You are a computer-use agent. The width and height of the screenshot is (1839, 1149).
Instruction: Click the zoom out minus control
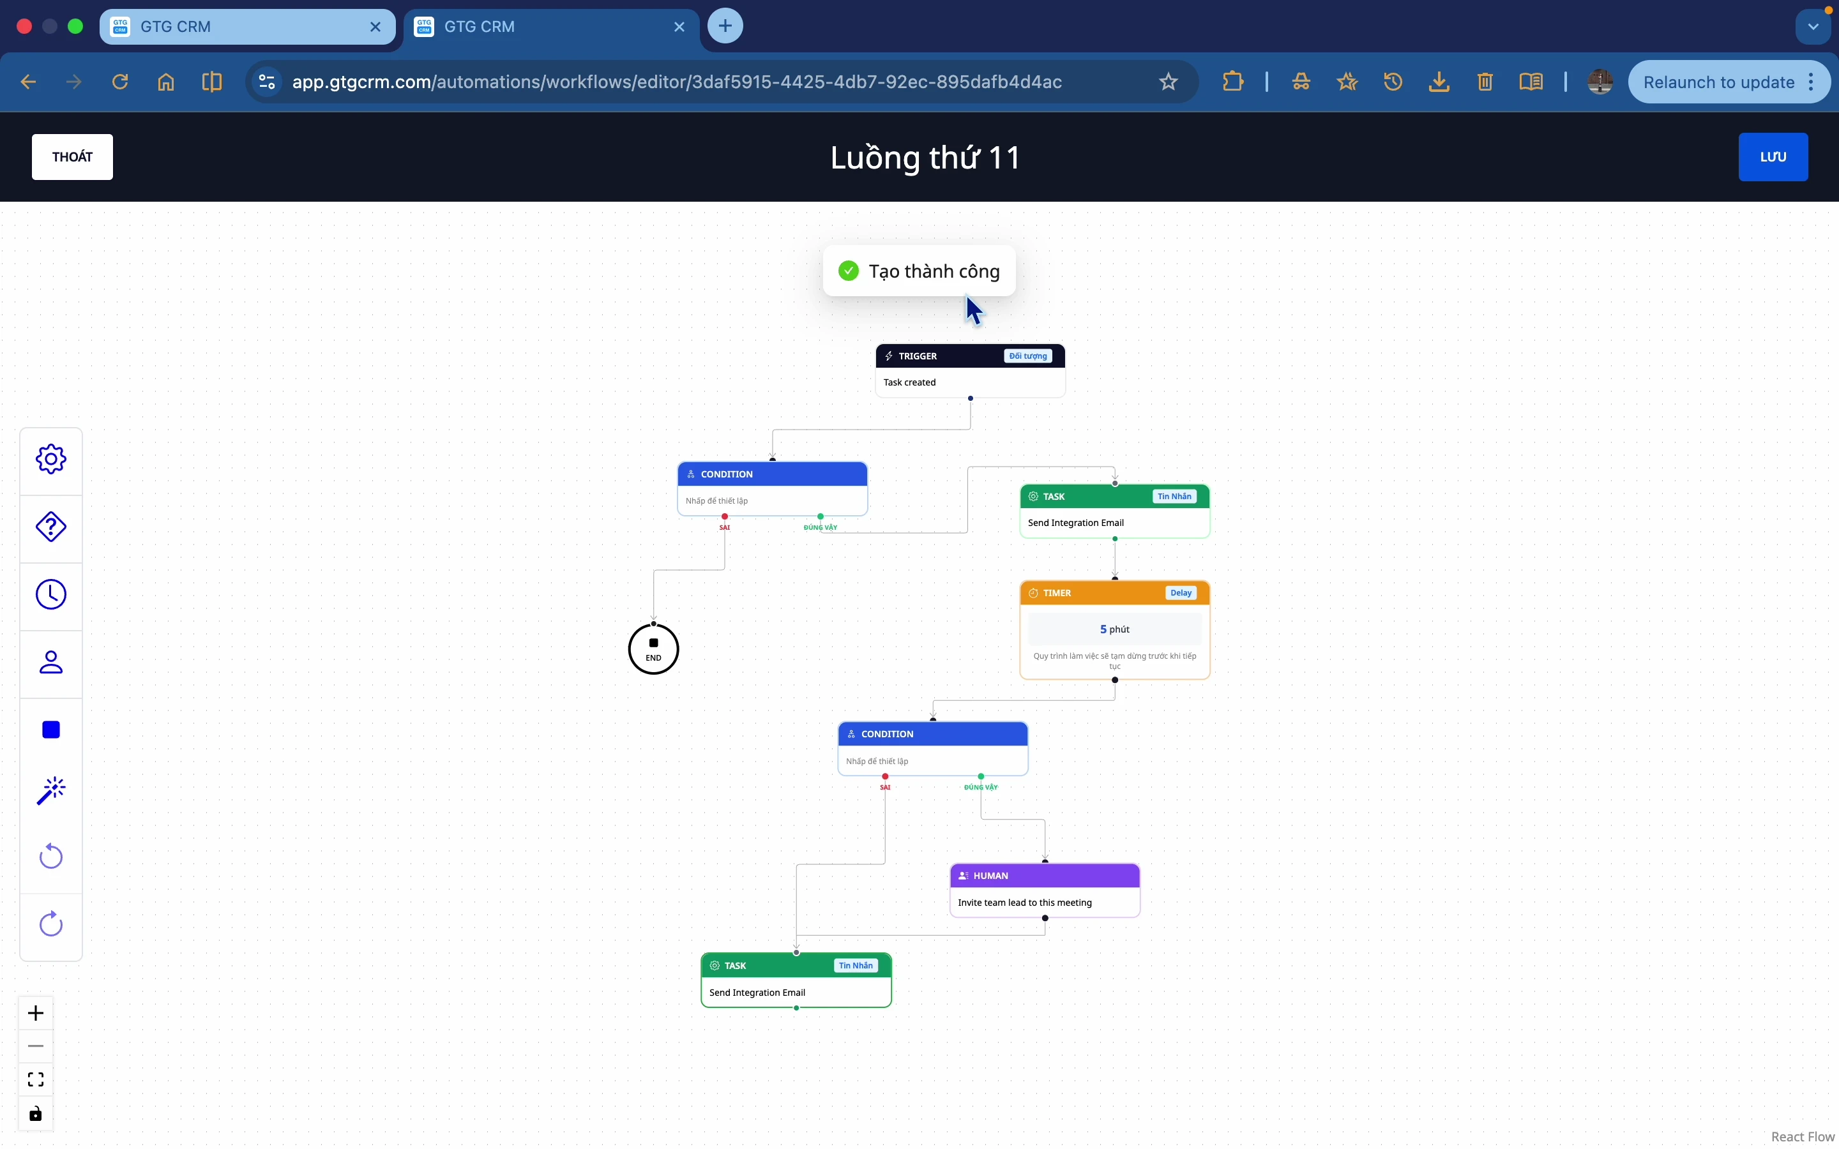coord(34,1046)
